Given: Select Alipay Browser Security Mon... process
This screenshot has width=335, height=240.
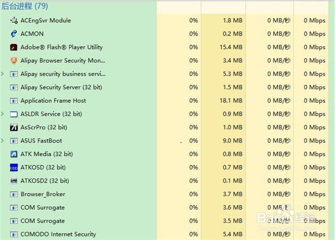Looking at the screenshot, I should point(63,61).
